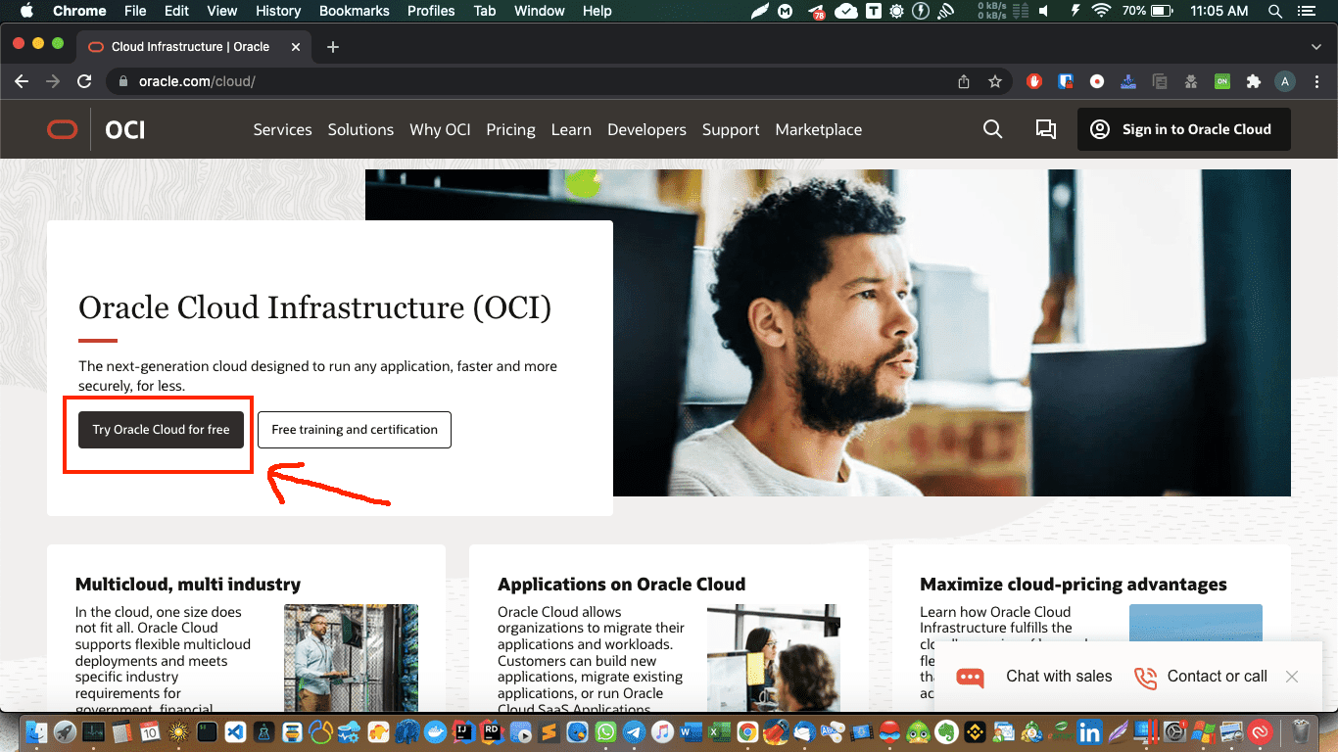The width and height of the screenshot is (1338, 752).
Task: Open the Developers nav menu
Action: [x=646, y=129]
